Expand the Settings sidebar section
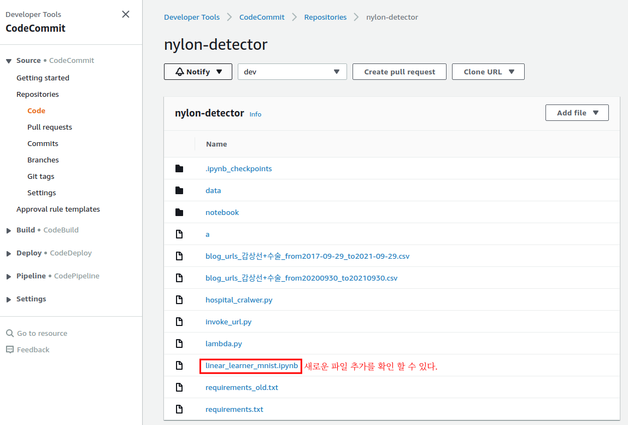 (x=9, y=300)
